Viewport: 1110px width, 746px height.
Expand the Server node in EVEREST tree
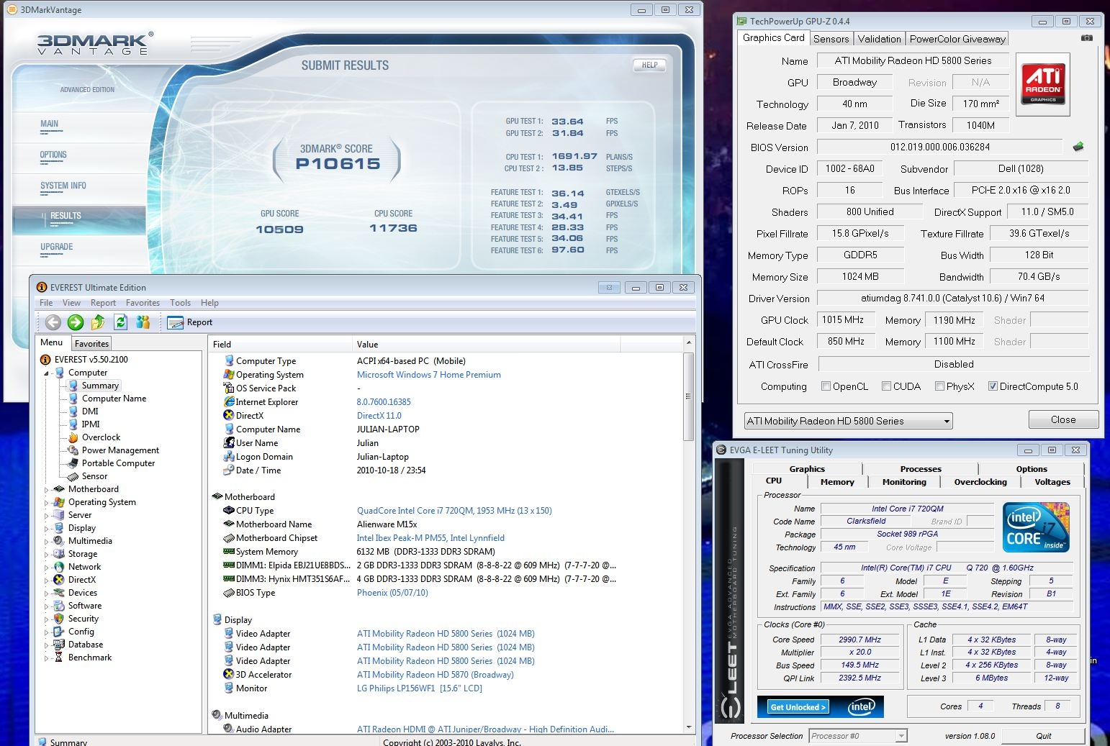coord(47,516)
